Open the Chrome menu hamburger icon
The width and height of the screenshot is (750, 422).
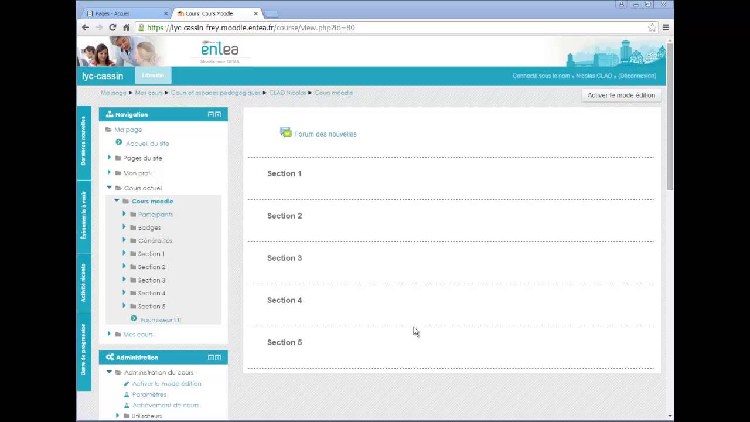[666, 28]
